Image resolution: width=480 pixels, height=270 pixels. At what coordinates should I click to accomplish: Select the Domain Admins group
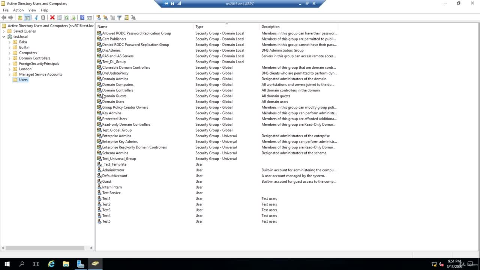click(x=115, y=79)
